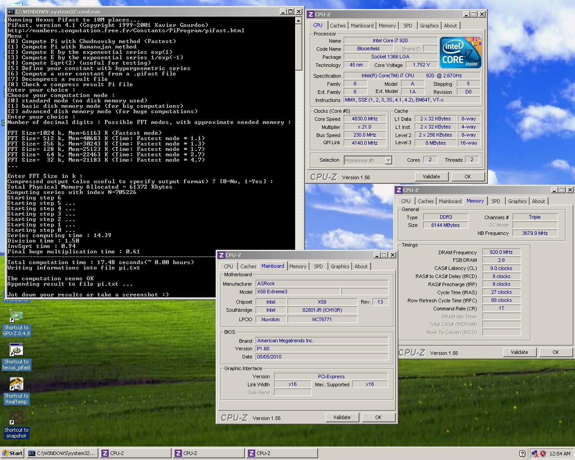
Task: Click OK in the Mainboard window
Action: point(378,417)
